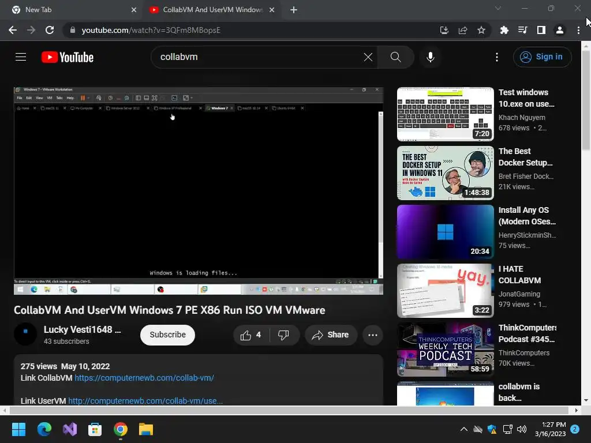
Task: Click the vertical page scrollbar thumb
Action: 585,100
